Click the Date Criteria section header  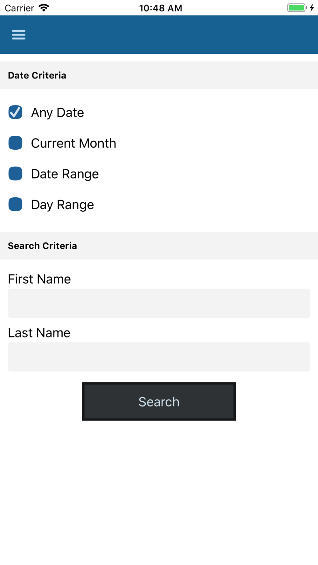pos(37,75)
